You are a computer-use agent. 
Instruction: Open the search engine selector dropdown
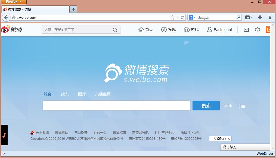[x=192, y=17]
